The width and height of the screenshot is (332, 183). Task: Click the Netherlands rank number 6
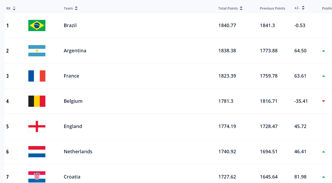pyautogui.click(x=8, y=152)
